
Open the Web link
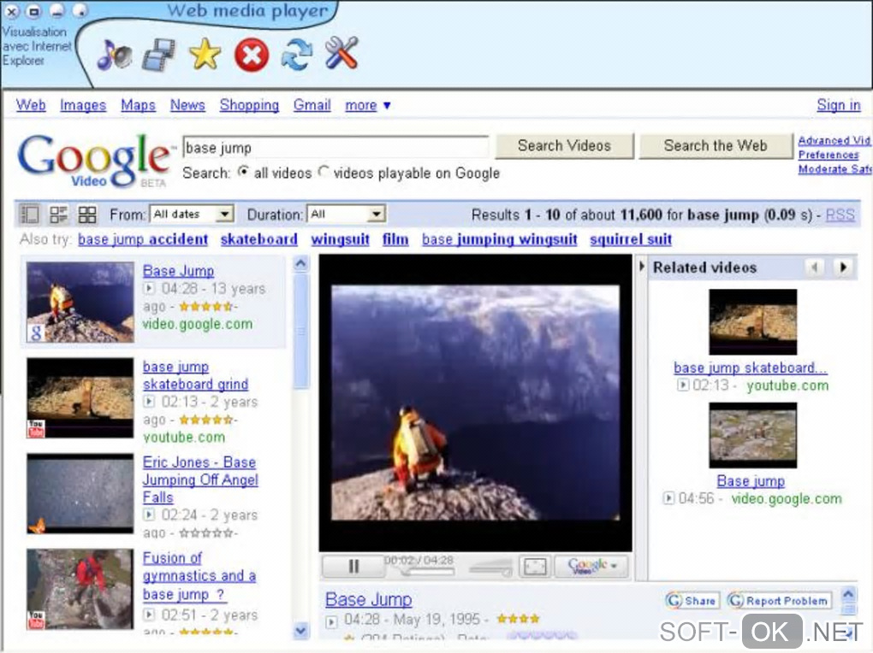coord(31,104)
